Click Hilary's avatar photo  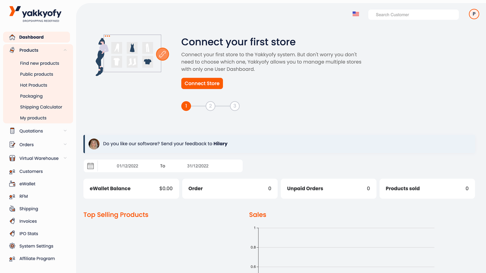coord(94,144)
